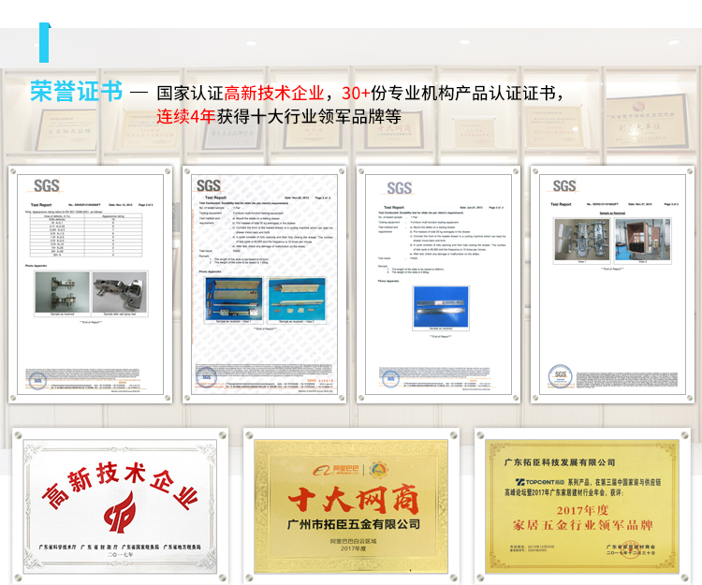
Task: View the hardware samples photo on the fourth report
Action: (582, 240)
